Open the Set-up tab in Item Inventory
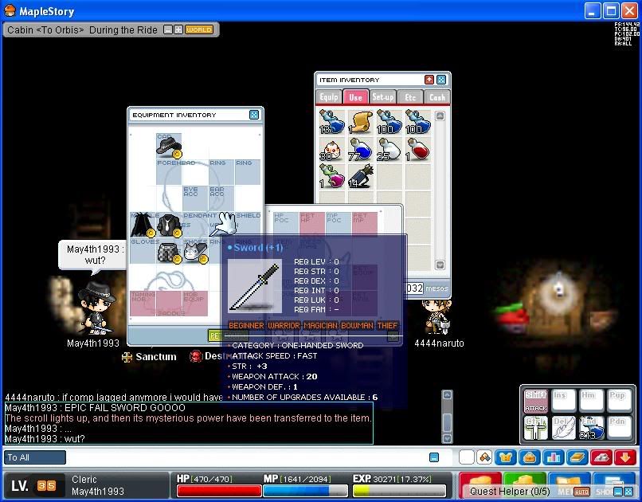This screenshot has height=502, width=642. (382, 97)
